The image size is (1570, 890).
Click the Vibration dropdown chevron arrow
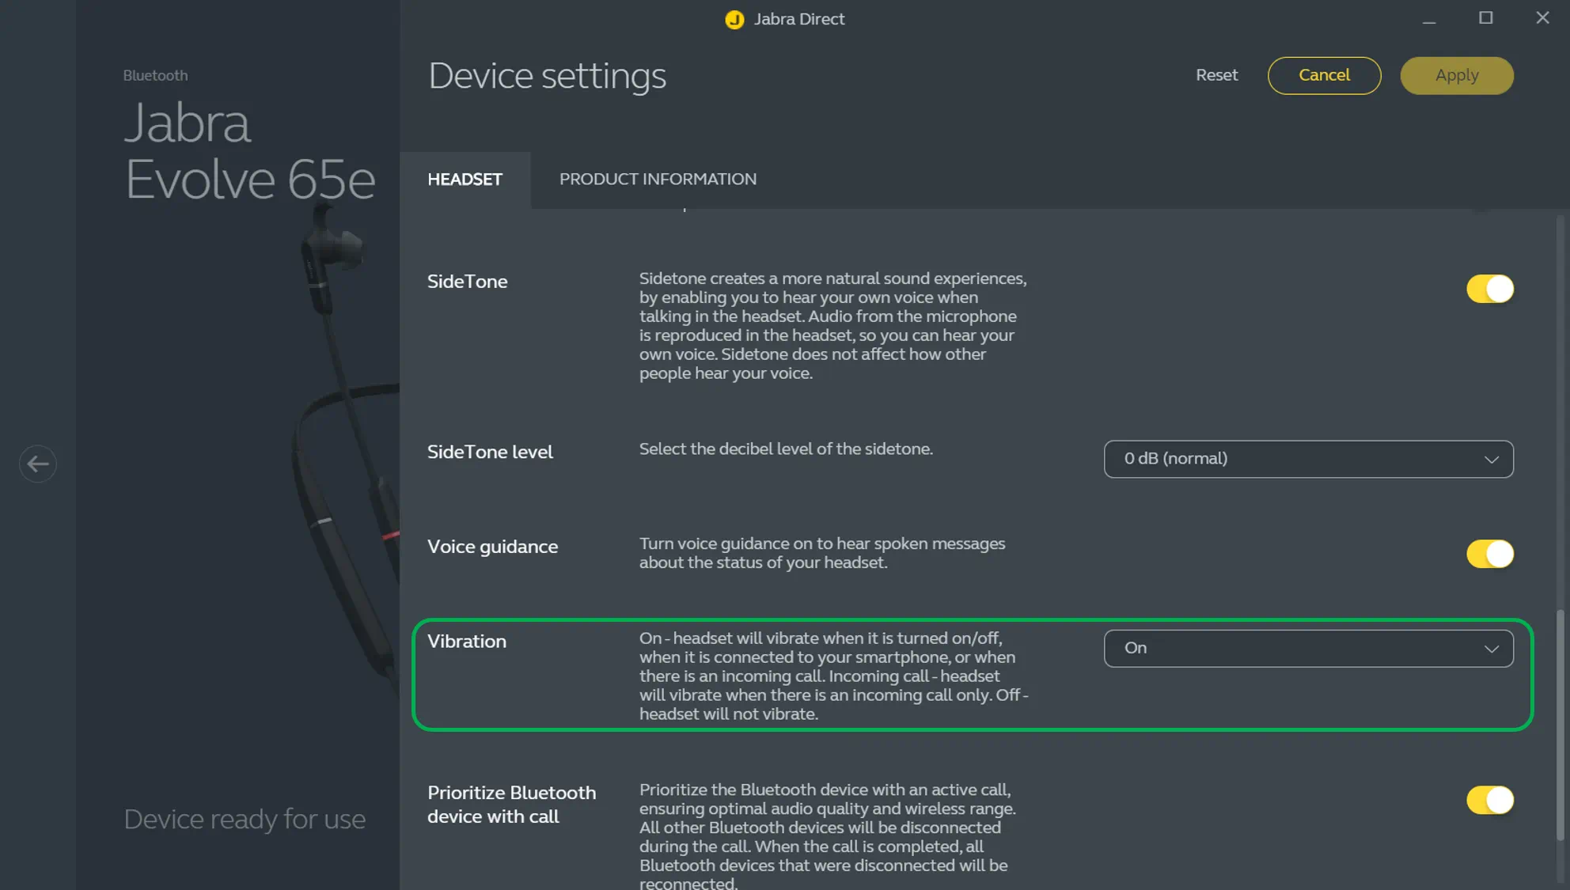tap(1491, 649)
